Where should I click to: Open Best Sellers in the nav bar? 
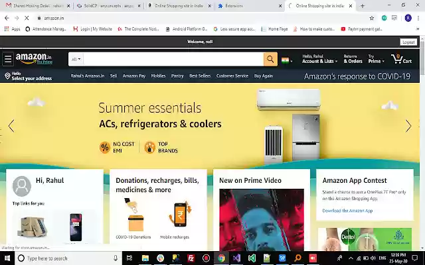coord(200,76)
